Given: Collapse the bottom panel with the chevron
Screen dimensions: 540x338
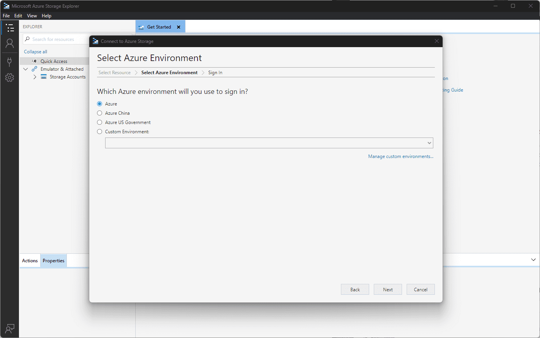Looking at the screenshot, I should tap(533, 260).
